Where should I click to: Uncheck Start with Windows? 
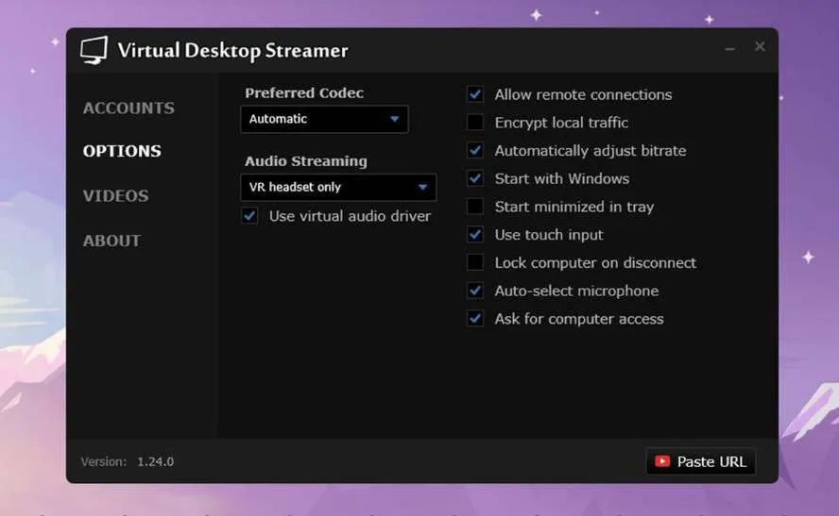[x=475, y=178]
